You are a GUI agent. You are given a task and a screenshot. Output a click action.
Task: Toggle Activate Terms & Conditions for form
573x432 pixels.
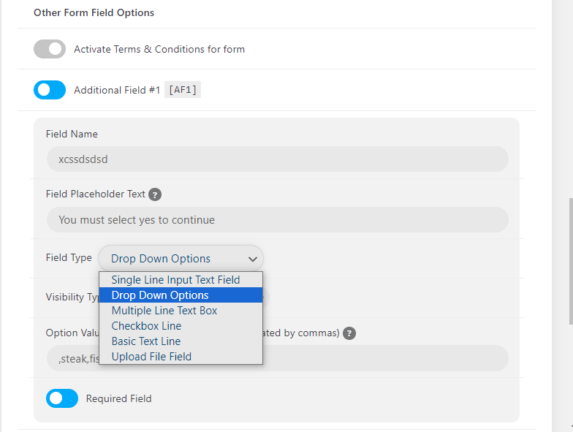point(50,49)
